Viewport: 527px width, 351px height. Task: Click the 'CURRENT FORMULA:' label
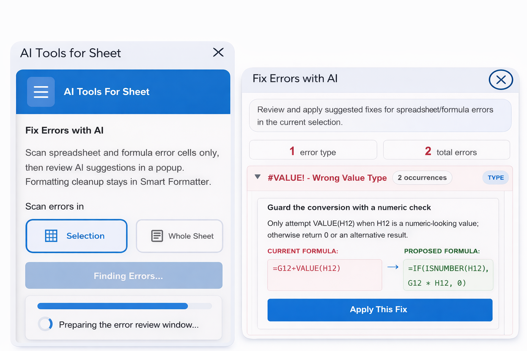coord(303,251)
